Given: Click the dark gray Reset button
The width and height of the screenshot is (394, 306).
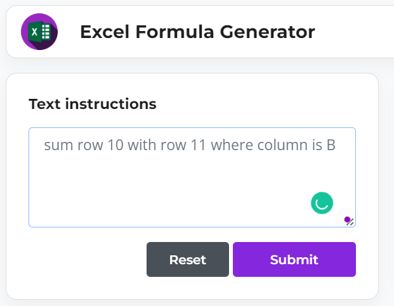Looking at the screenshot, I should pyautogui.click(x=188, y=259).
